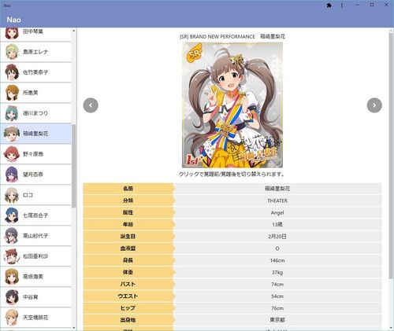394x331 pixels.
Task: Click the 146cm value cell
Action: [x=277, y=260]
